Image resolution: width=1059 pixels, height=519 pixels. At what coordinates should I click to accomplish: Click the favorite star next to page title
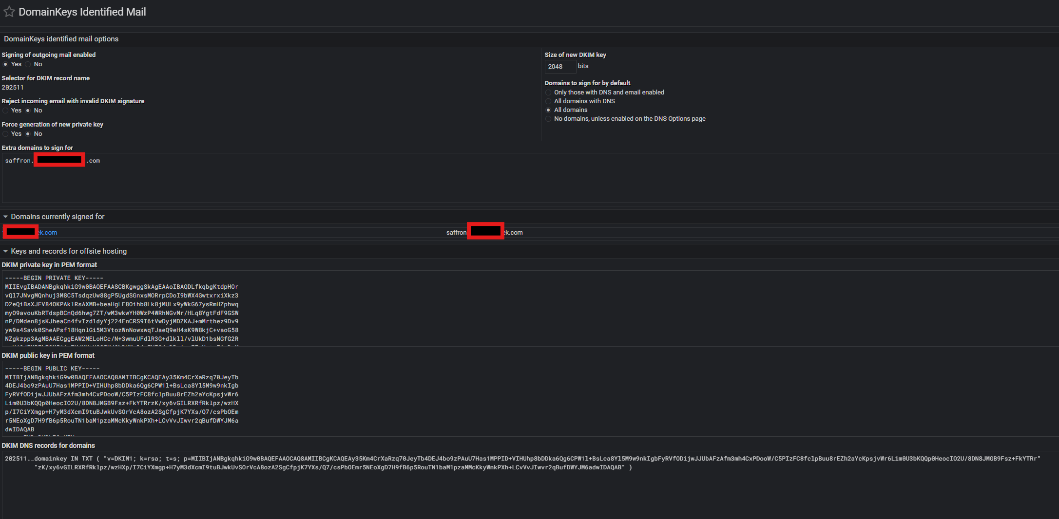9,12
